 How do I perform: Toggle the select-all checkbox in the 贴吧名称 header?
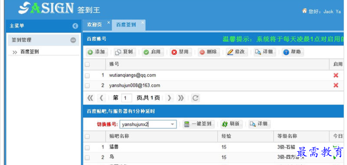click(x=87, y=137)
